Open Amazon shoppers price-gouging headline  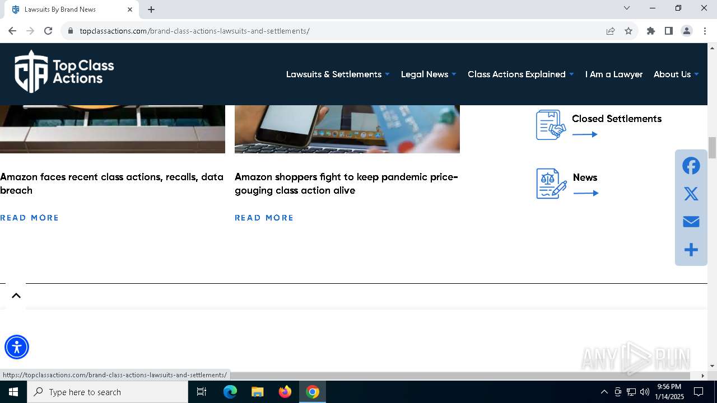tap(347, 184)
